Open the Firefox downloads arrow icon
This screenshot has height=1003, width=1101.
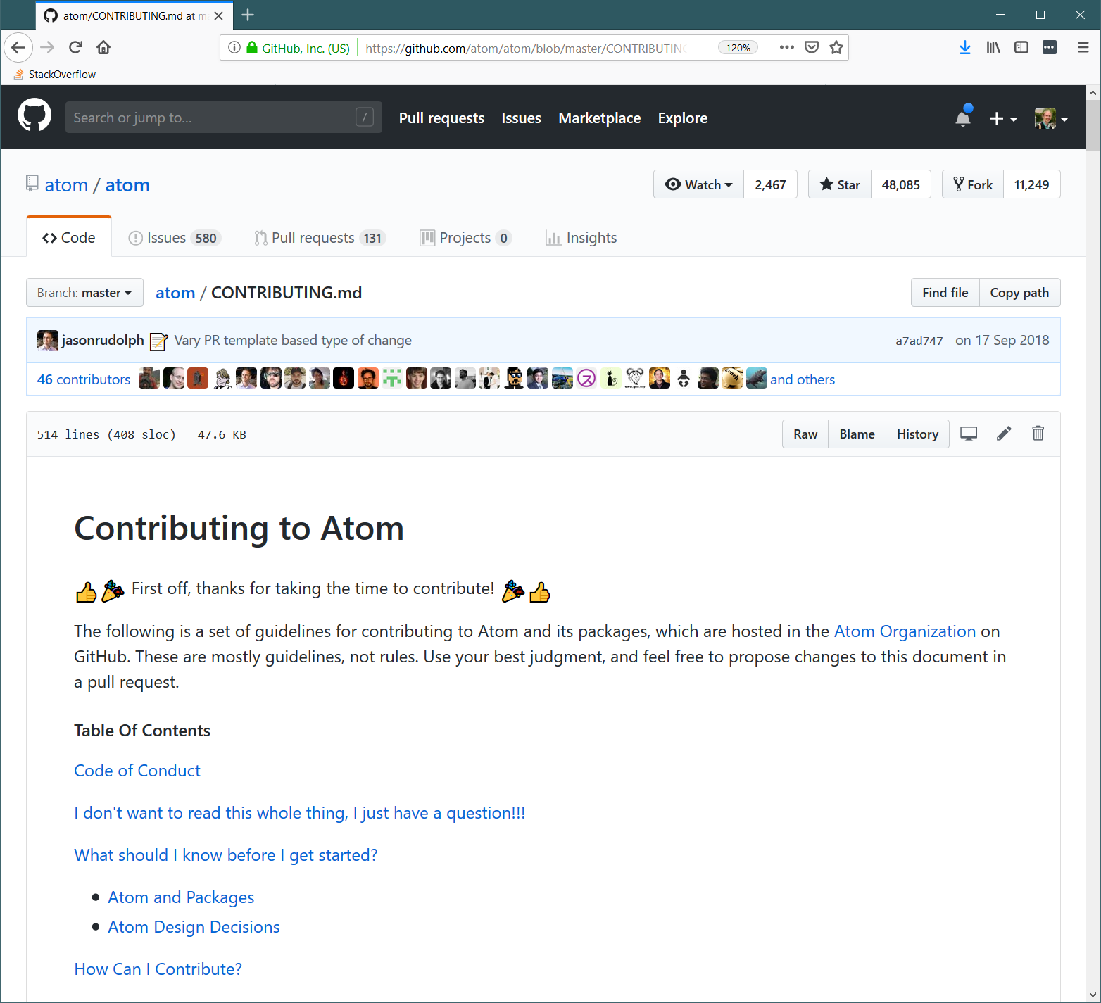coord(965,47)
